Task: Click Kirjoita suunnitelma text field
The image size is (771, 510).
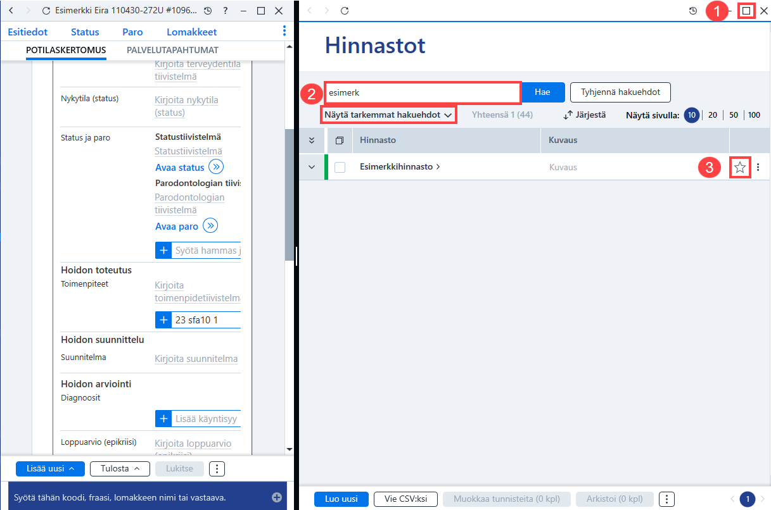Action: (196, 359)
